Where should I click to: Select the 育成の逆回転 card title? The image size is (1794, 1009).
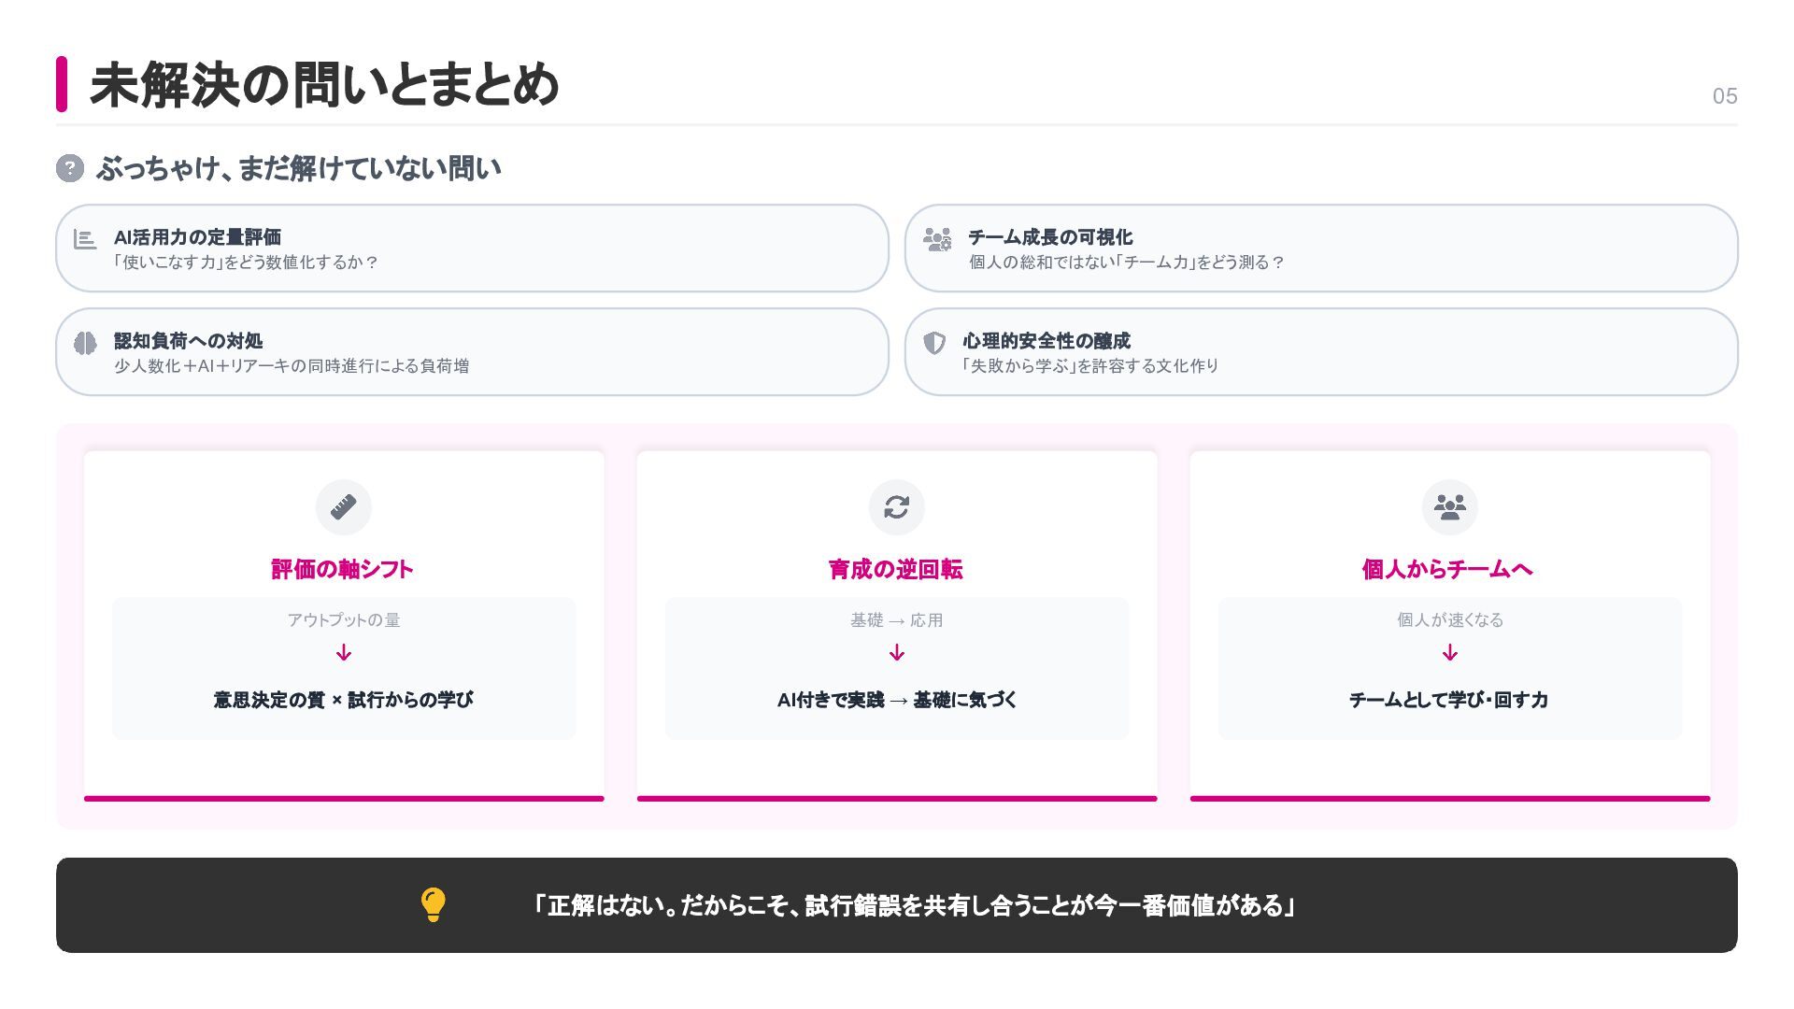[x=895, y=569]
